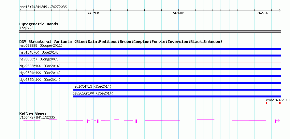
Task: Open the dgv2623n100 (Coe2014) label
Action: coord(40,66)
